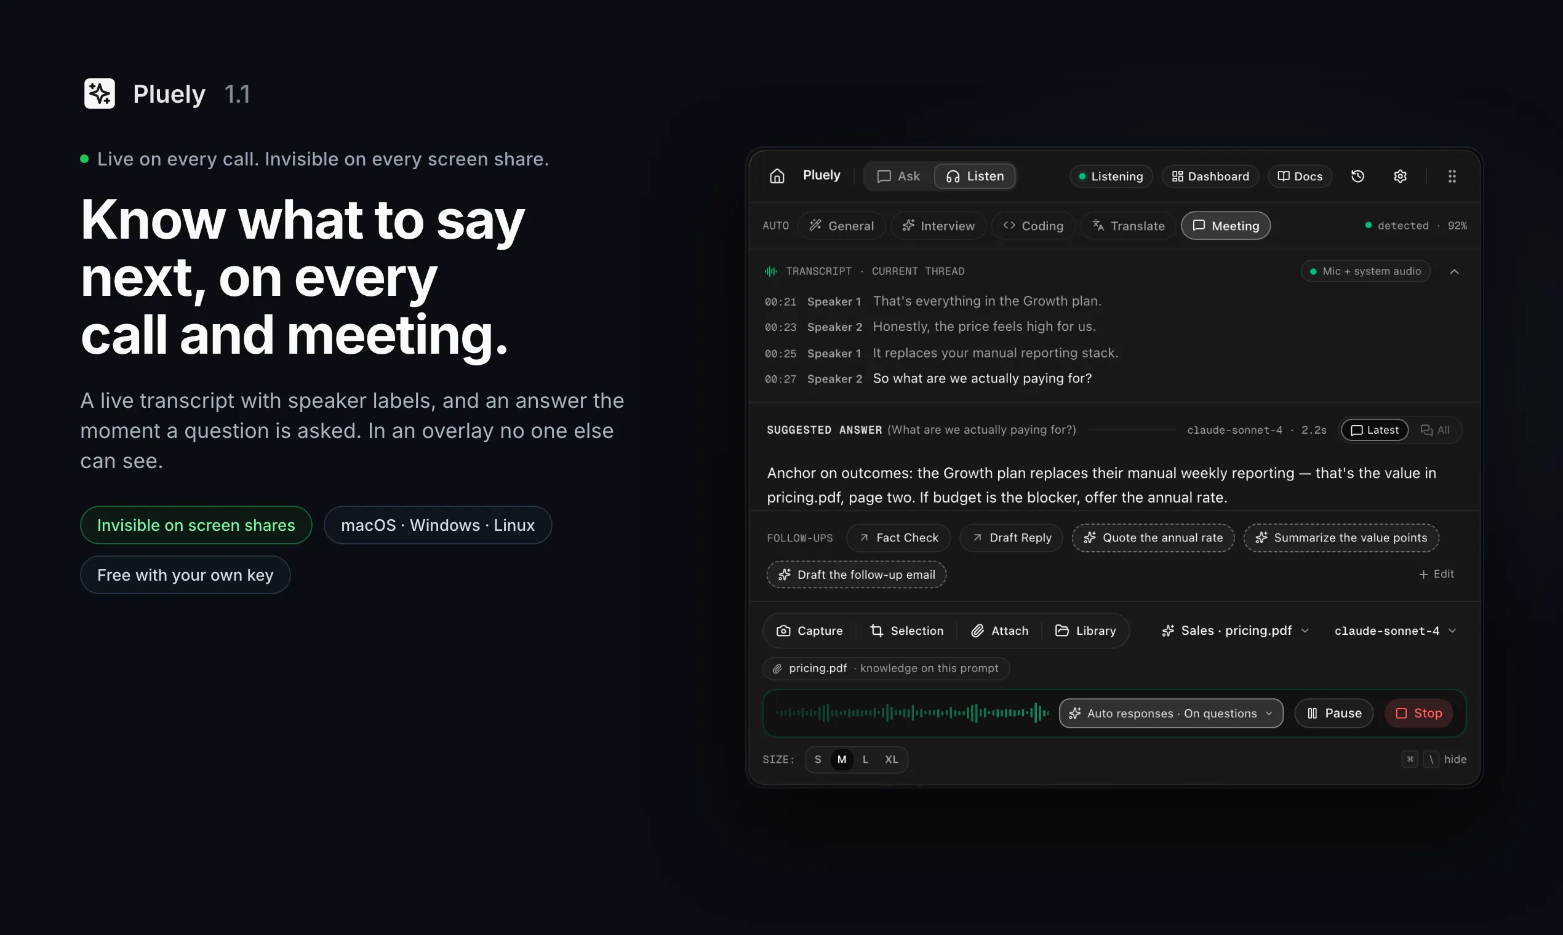Click the macOS · Windows · Linux badge
Screen dimensions: 1563x935
438,525
